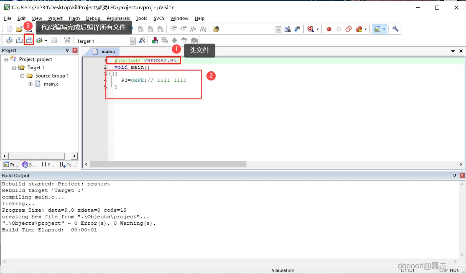
Task: Expand the Target 1 selection dropdown
Action: pos(133,41)
